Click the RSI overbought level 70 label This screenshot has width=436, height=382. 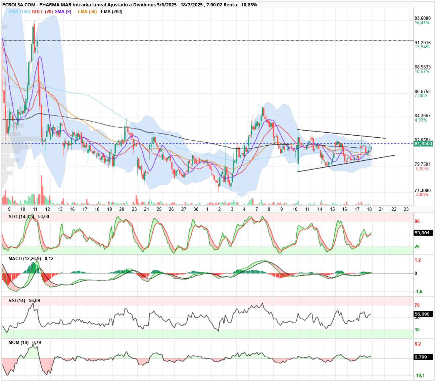pos(417,305)
